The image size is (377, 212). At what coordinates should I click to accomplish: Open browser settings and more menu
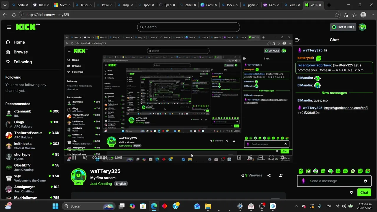[x=372, y=15]
